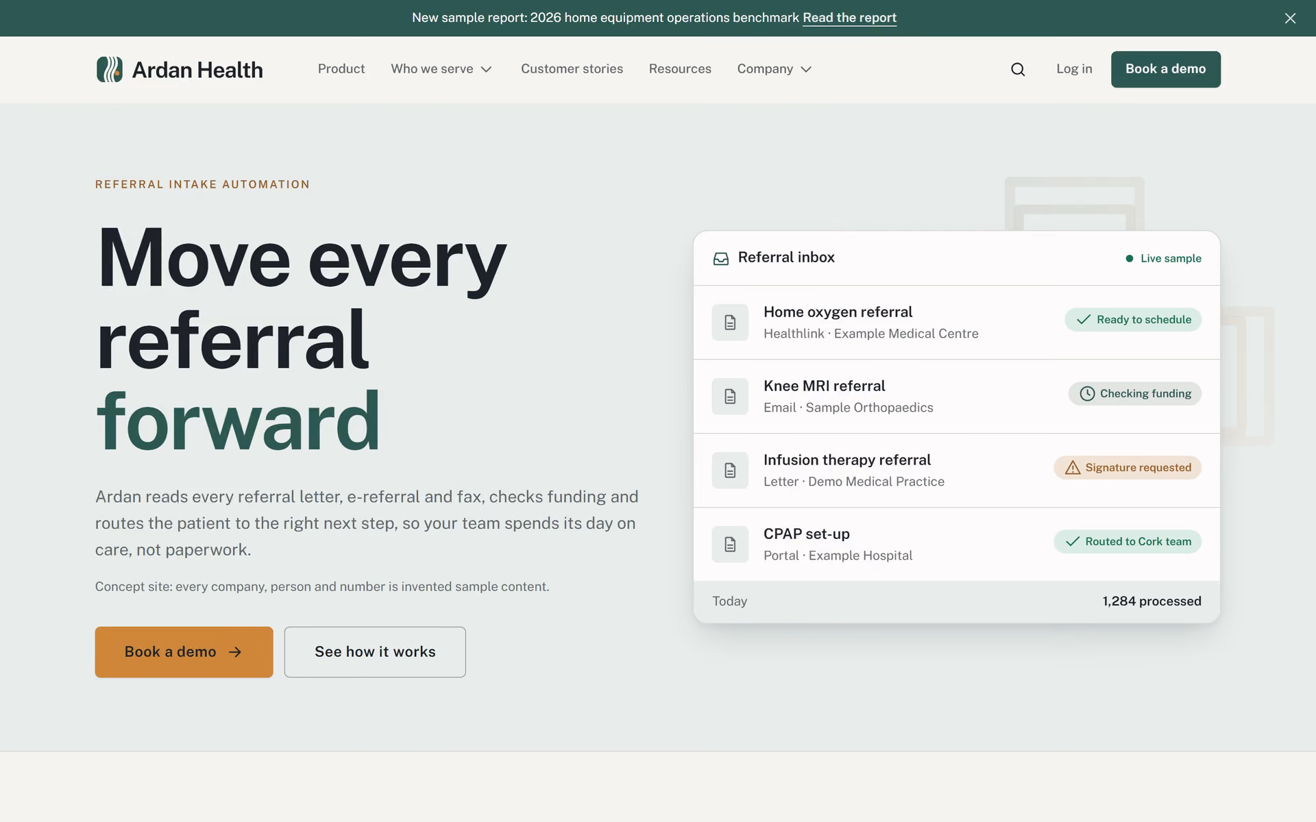
Task: Click the Referral inbox heading
Action: click(x=786, y=258)
